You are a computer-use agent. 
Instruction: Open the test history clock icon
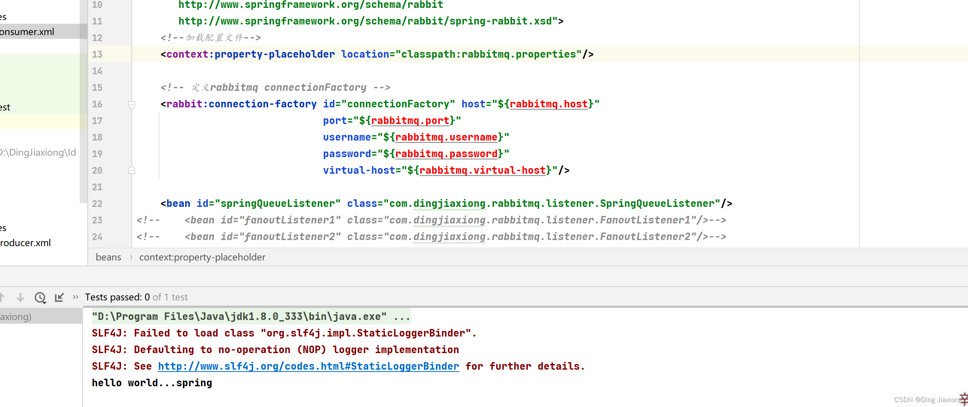click(40, 298)
